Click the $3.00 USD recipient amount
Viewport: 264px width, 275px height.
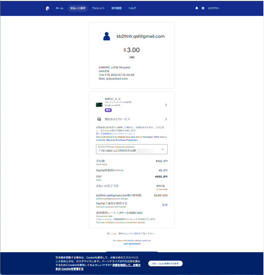[161, 195]
